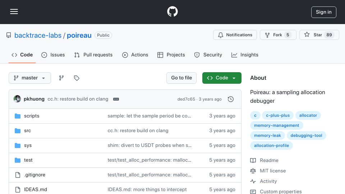This screenshot has width=345, height=194.
Task: Click the test folder icon
Action: coord(18,160)
